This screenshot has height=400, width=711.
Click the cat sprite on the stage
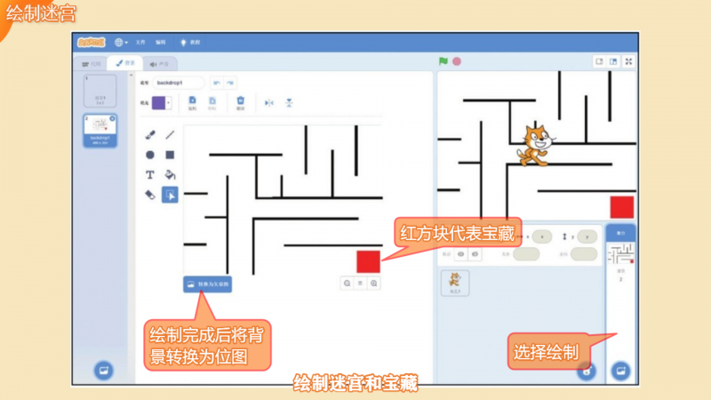(x=536, y=146)
